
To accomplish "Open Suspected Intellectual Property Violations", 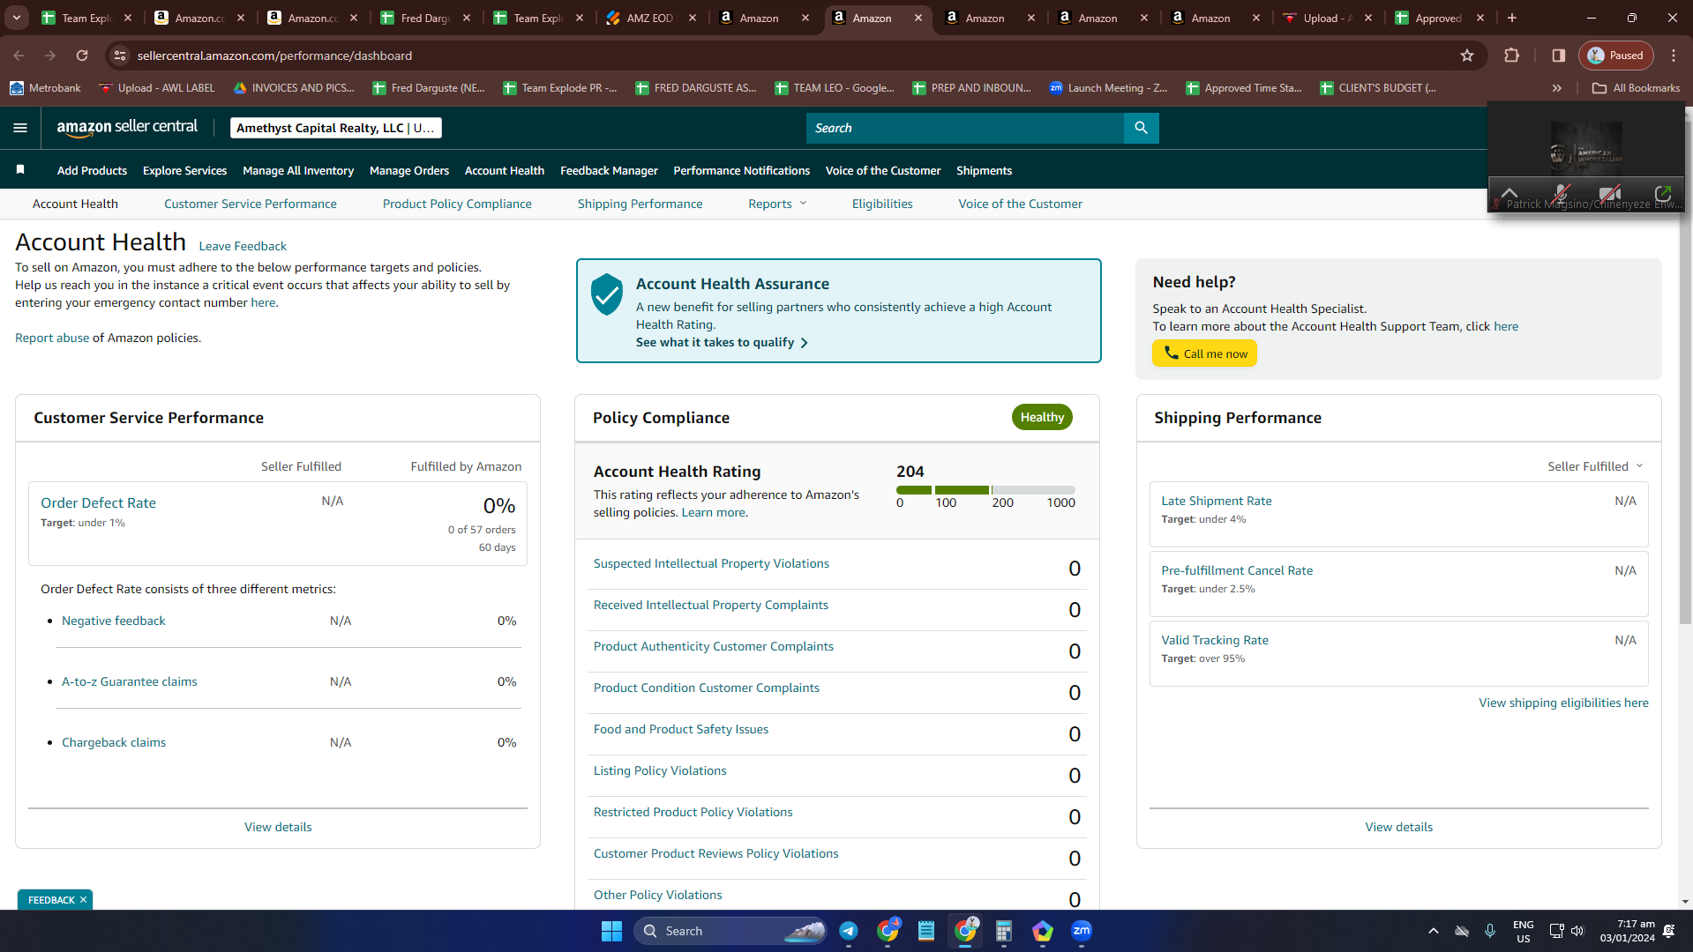I will (x=711, y=563).
